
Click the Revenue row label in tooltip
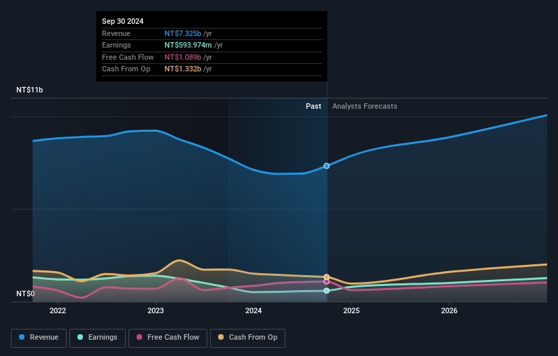(x=116, y=33)
